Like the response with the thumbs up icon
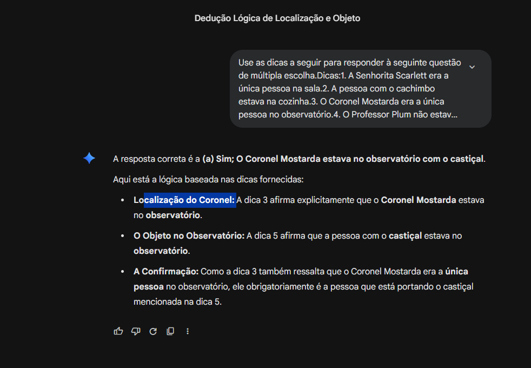531x368 pixels. (118, 331)
